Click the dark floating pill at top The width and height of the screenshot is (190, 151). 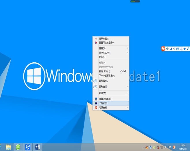[x=135, y=1]
